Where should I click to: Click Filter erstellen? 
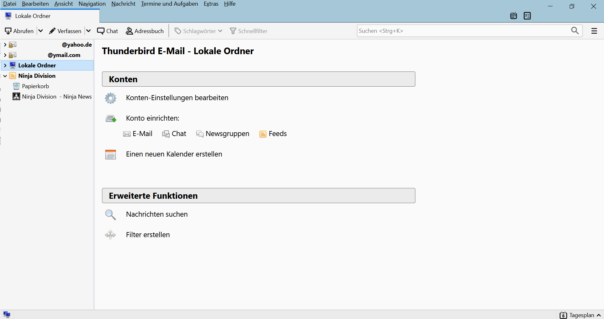148,235
